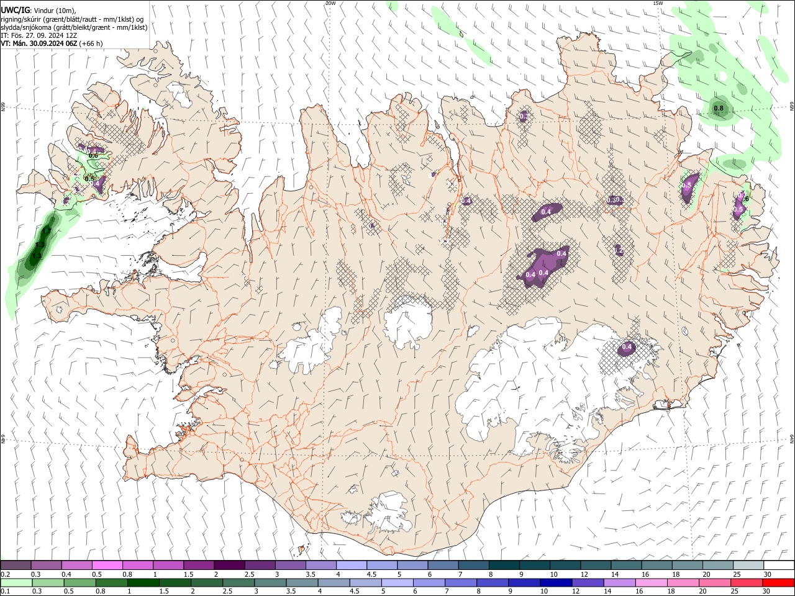Image resolution: width=795 pixels, height=596 pixels.
Task: Click the 'slydda/snjókoma' legend description line
Action: pyautogui.click(x=74, y=27)
